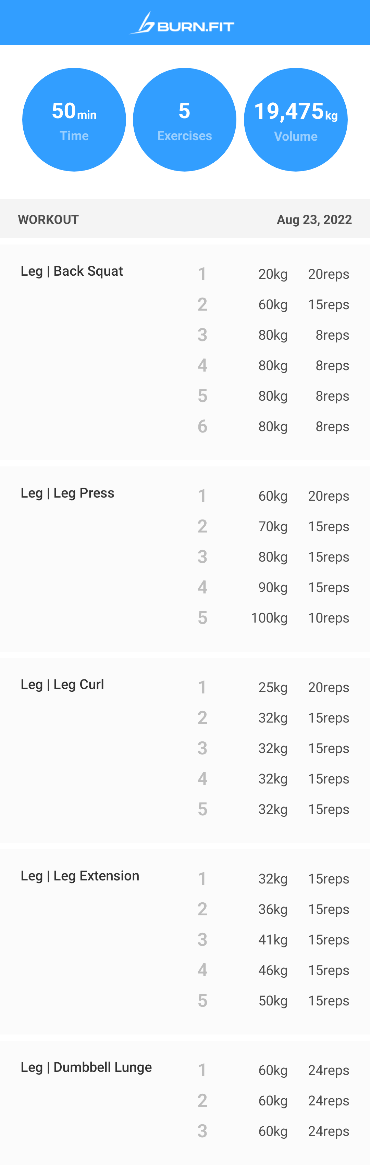Viewport: 370px width, 1165px height.
Task: Tap the 19,475 kg Volume circle
Action: pos(295,120)
